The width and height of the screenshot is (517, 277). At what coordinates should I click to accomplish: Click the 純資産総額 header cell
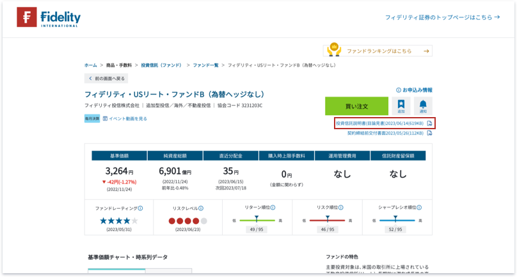(175, 155)
